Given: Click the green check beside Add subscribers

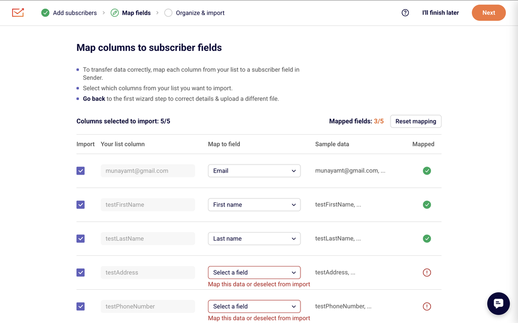Looking at the screenshot, I should coord(45,13).
